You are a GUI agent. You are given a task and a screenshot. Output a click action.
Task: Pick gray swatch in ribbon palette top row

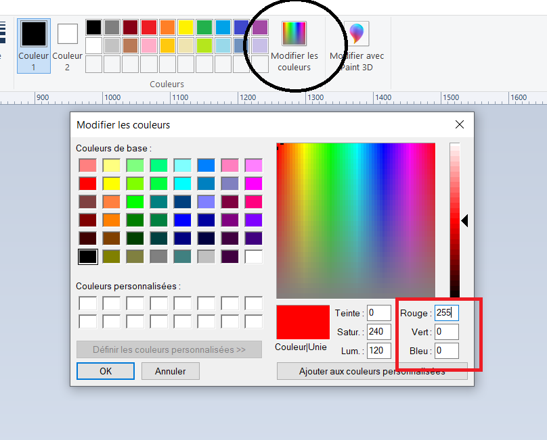coord(112,28)
